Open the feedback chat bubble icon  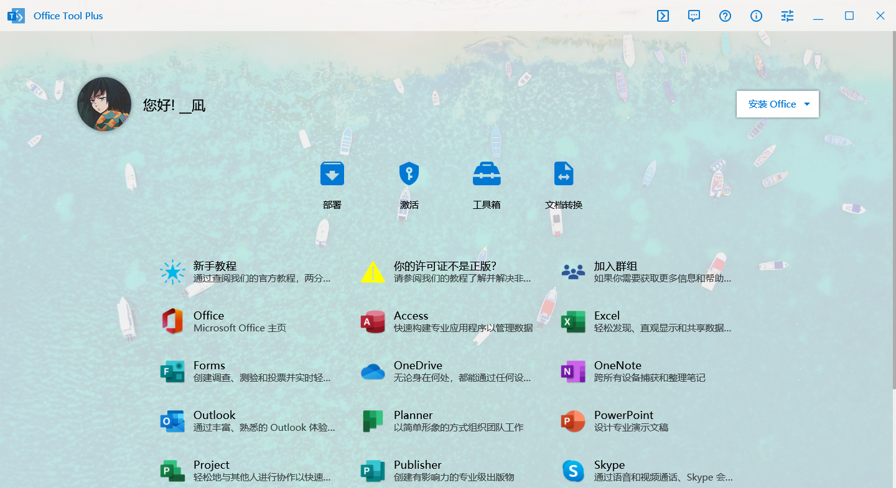(694, 16)
